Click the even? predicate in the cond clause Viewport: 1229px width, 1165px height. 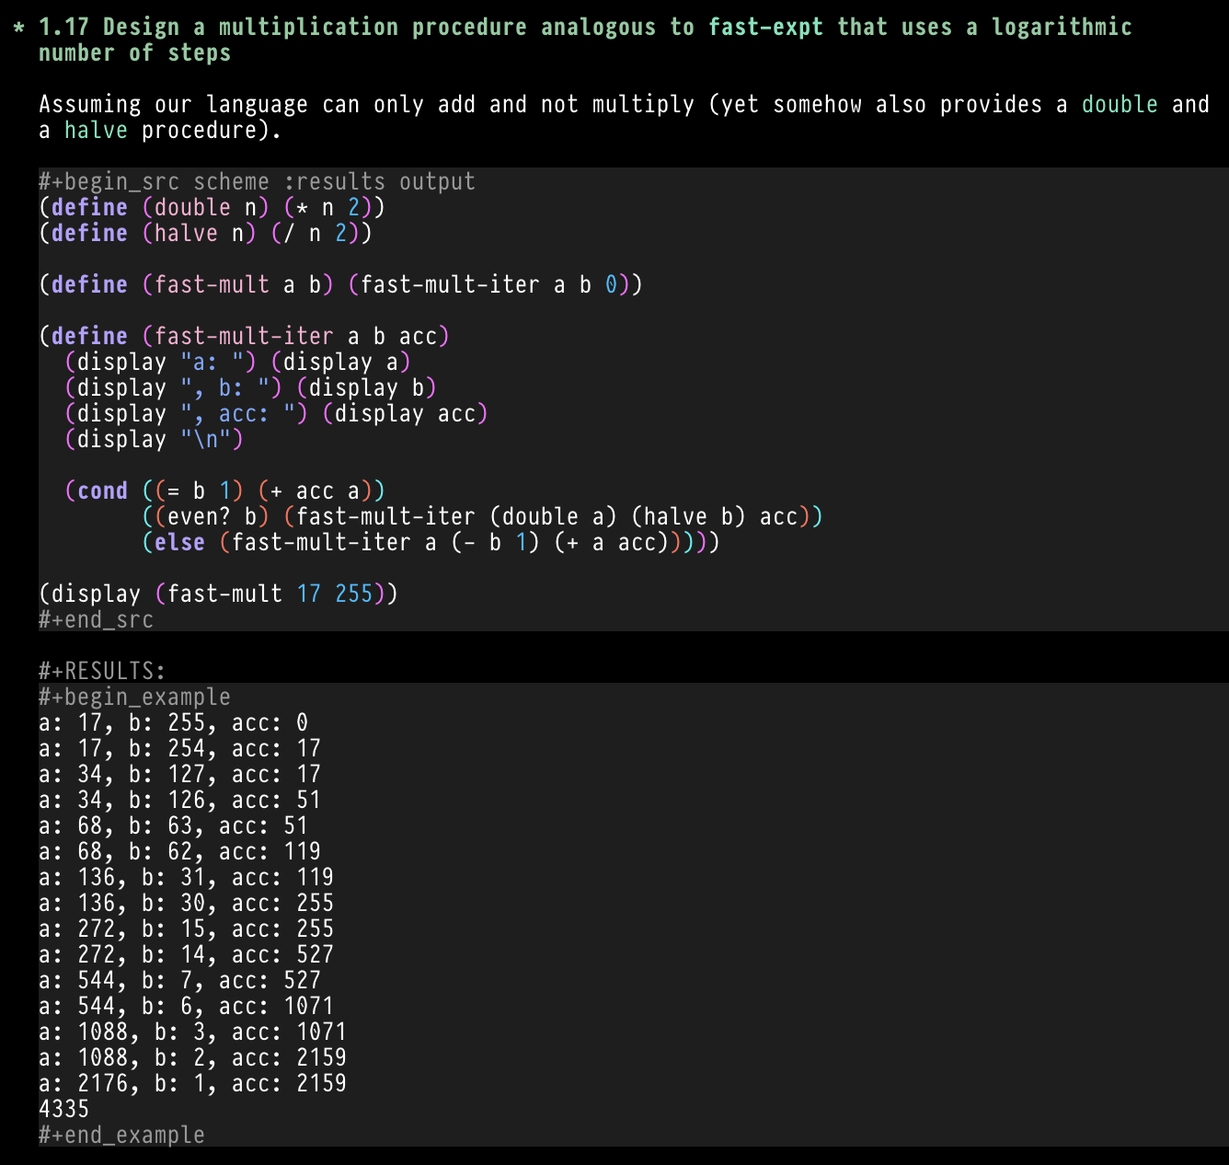click(x=199, y=516)
